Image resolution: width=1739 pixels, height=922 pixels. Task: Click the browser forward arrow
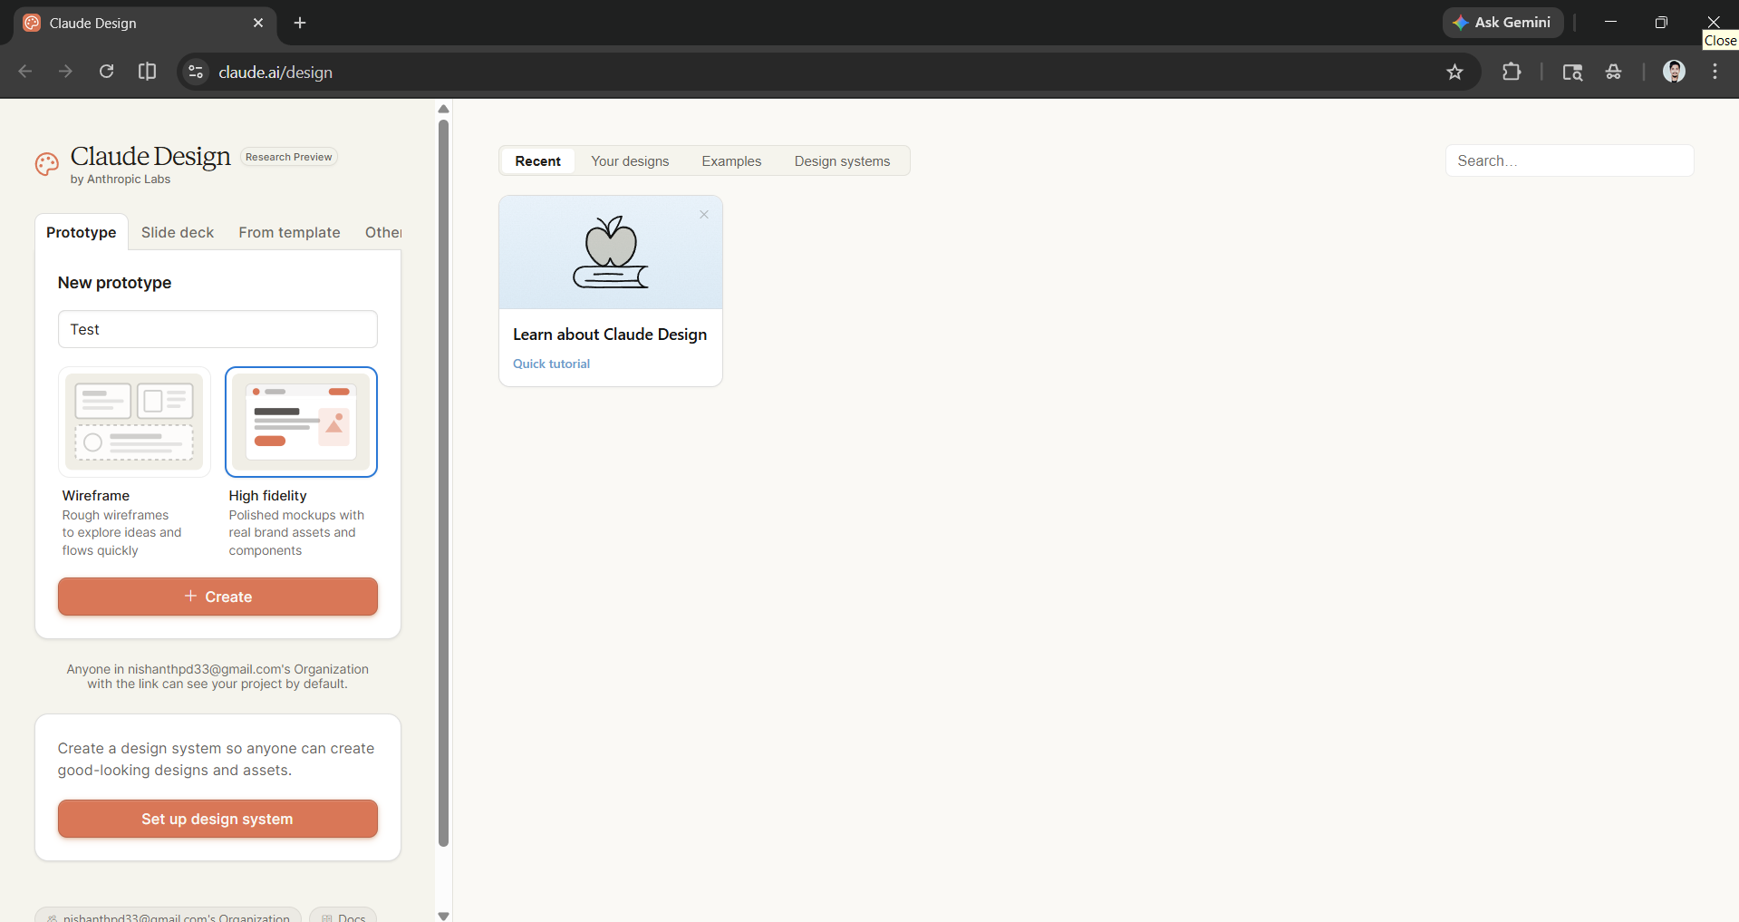pyautogui.click(x=65, y=72)
